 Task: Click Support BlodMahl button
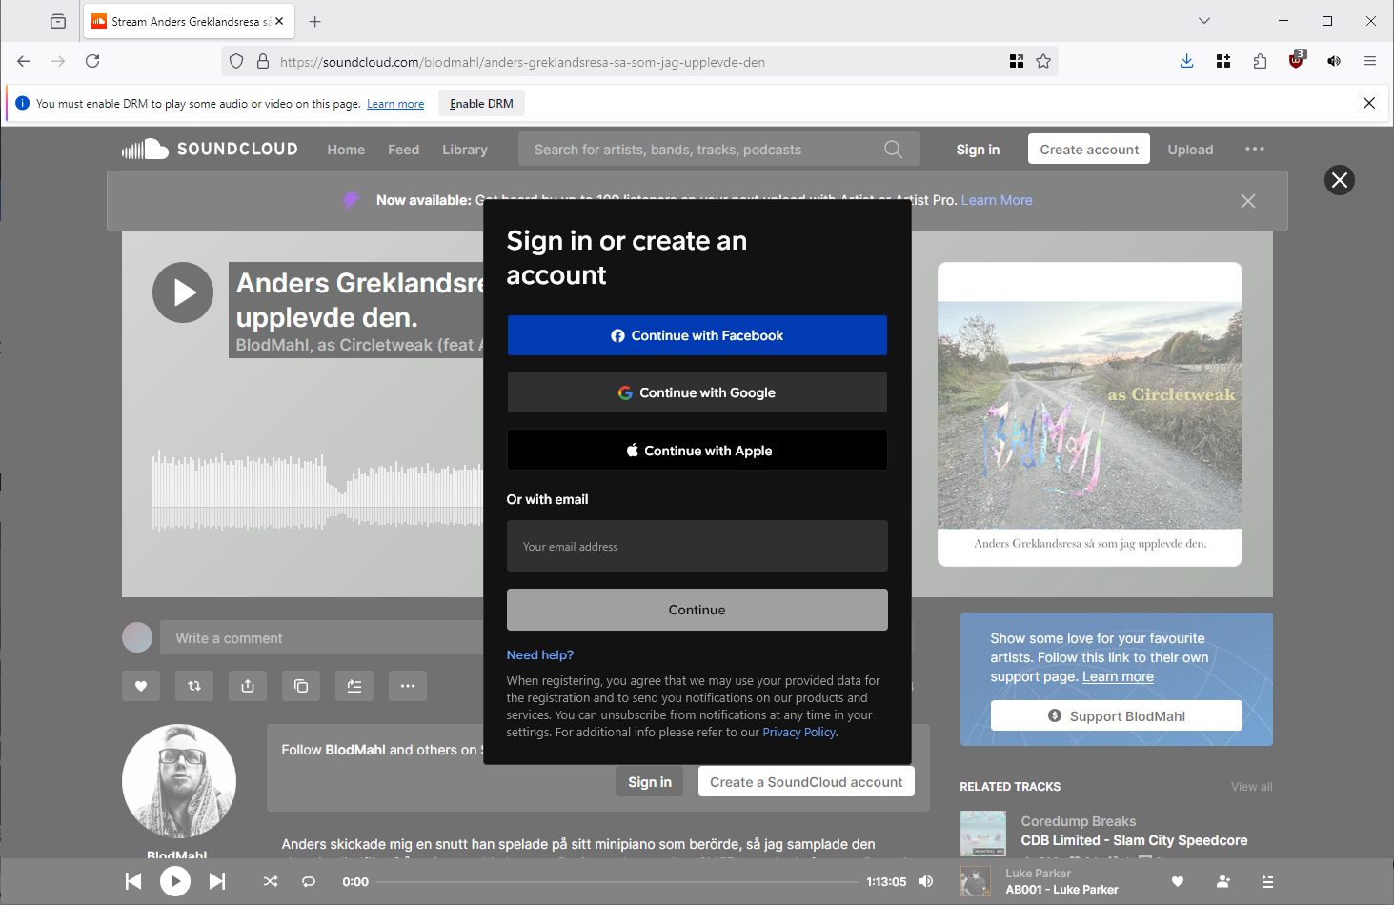pyautogui.click(x=1117, y=715)
